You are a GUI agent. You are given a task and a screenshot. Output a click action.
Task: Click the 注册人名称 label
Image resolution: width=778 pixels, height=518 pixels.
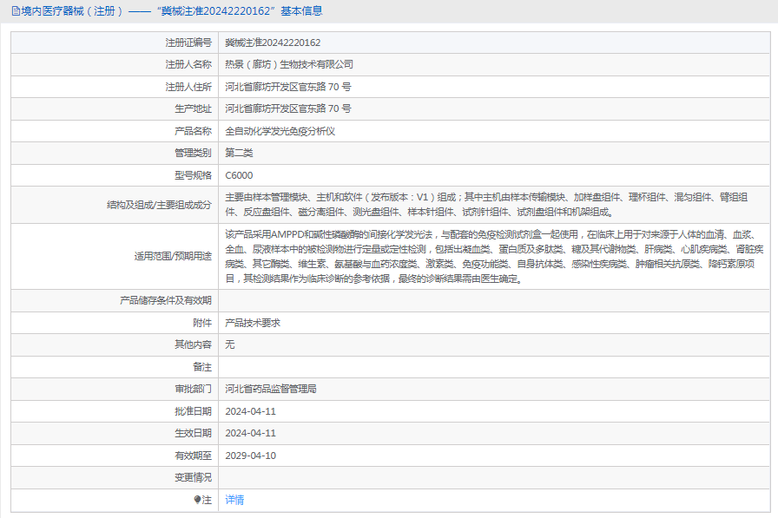coord(188,64)
